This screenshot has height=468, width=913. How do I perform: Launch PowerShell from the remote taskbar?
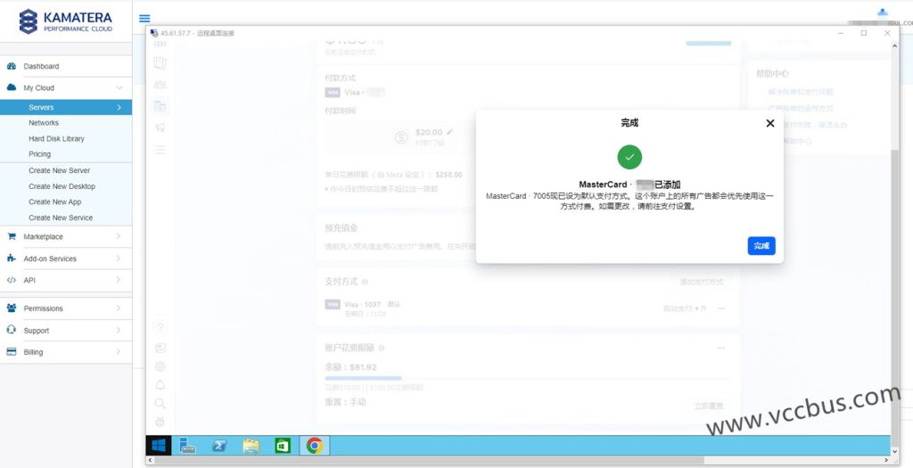coord(218,446)
